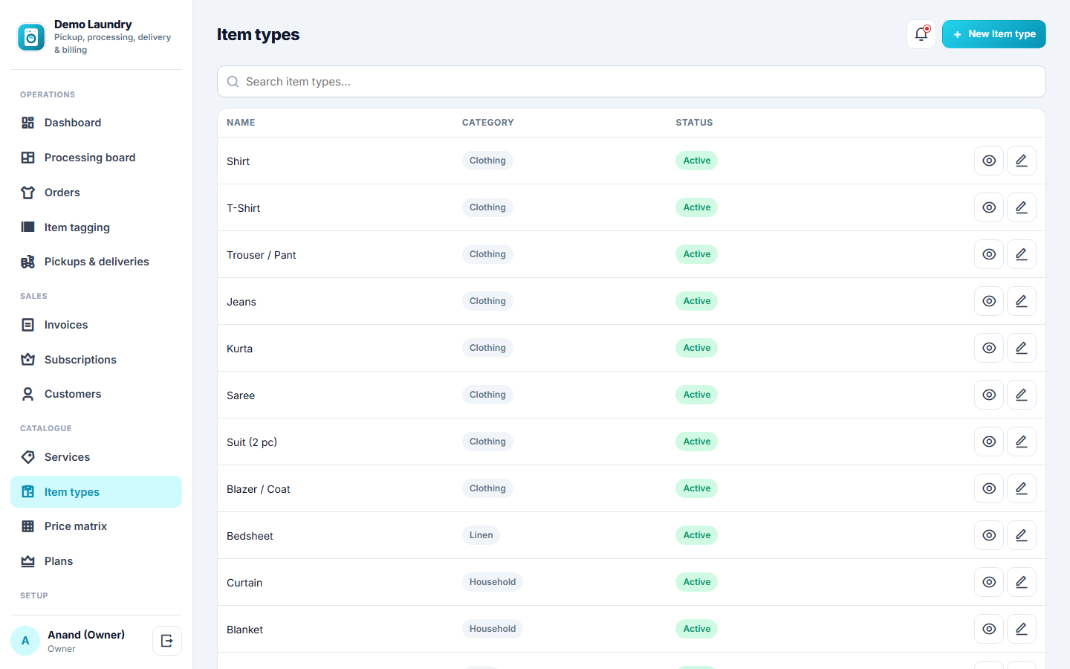Select Item types in the sidebar

[96, 492]
